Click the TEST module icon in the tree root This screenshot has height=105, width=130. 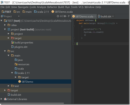pyautogui.click(x=5, y=21)
